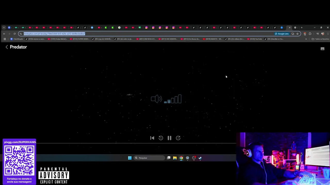Bookmark this page with the star icon
Image resolution: width=330 pixels, height=185 pixels.
pos(297,34)
